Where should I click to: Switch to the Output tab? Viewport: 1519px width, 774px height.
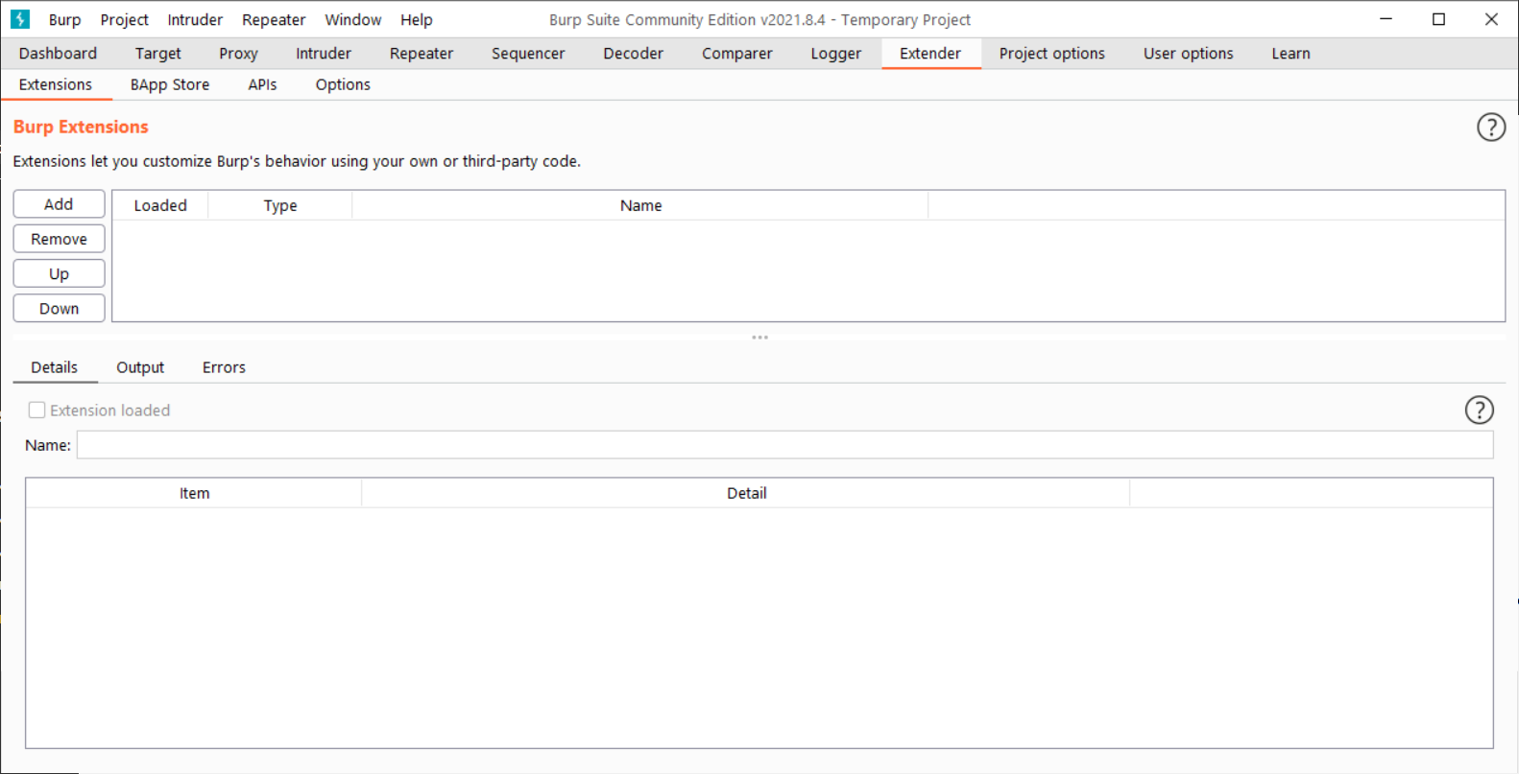tap(140, 367)
